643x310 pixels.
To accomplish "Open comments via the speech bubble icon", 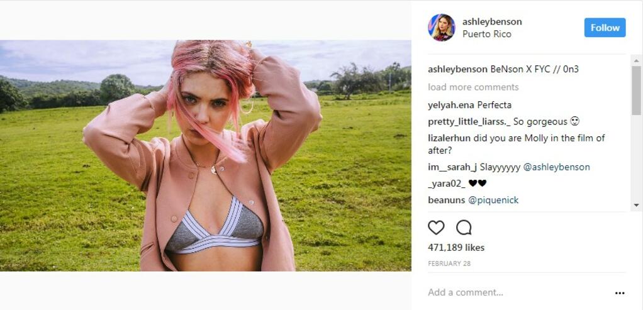I will pos(464,227).
